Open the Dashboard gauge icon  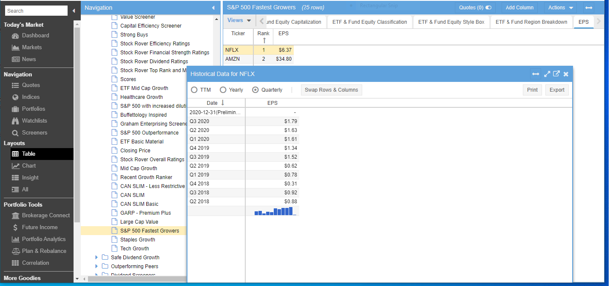click(x=15, y=36)
